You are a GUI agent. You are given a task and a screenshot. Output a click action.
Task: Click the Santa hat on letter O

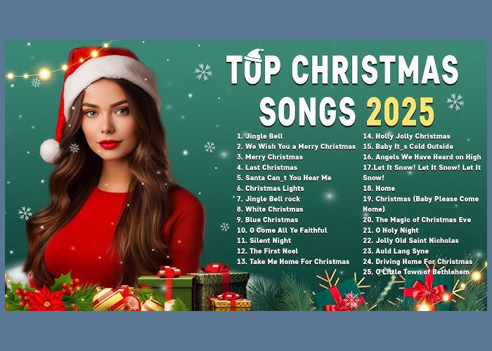(254, 55)
